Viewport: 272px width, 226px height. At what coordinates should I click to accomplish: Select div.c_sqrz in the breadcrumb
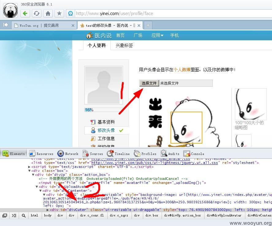click(x=119, y=215)
